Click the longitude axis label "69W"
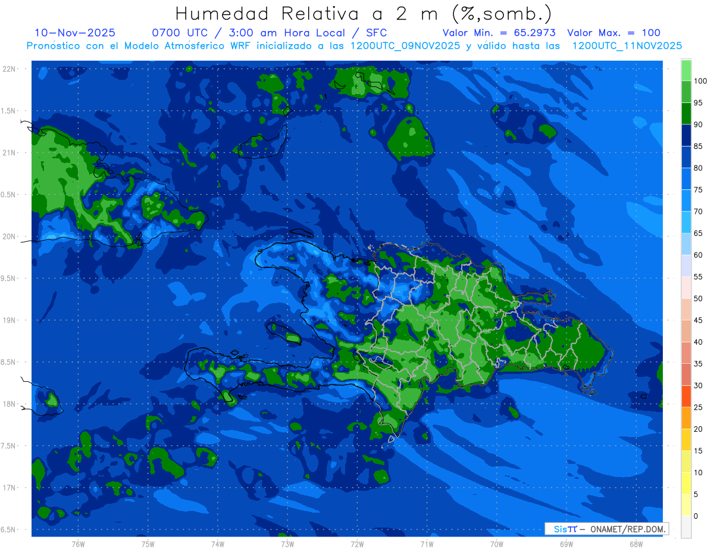 [x=566, y=544]
